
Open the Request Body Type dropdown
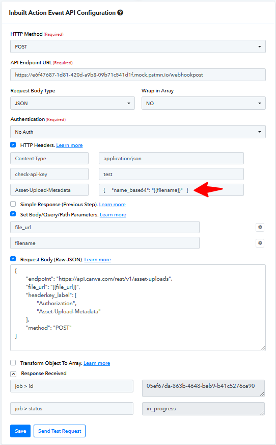click(72, 103)
